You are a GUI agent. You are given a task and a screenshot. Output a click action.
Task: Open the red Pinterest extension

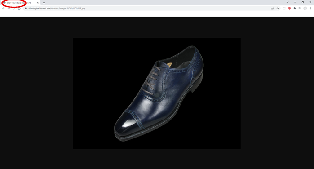coord(289,9)
